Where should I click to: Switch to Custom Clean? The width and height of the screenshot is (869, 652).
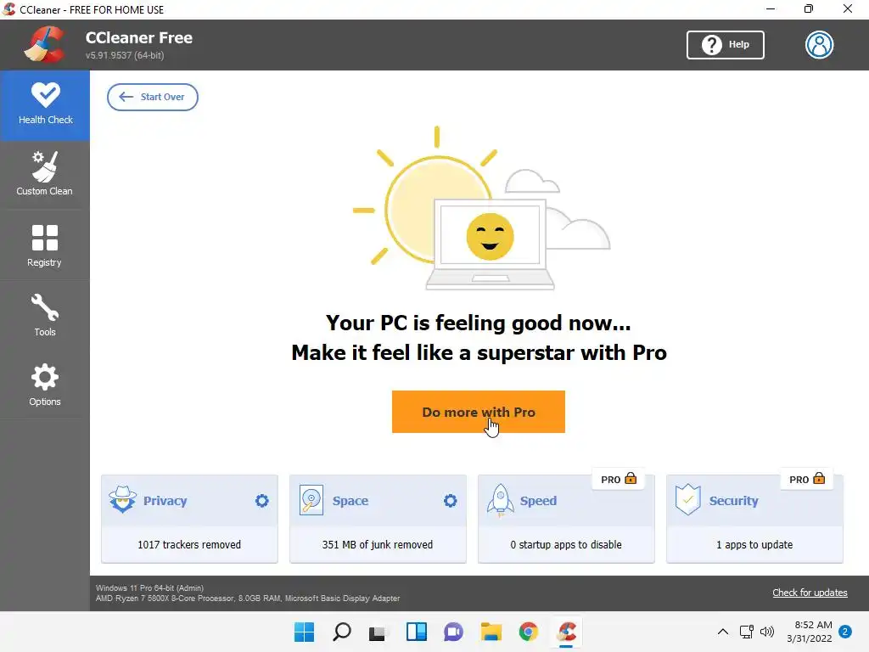pyautogui.click(x=45, y=174)
